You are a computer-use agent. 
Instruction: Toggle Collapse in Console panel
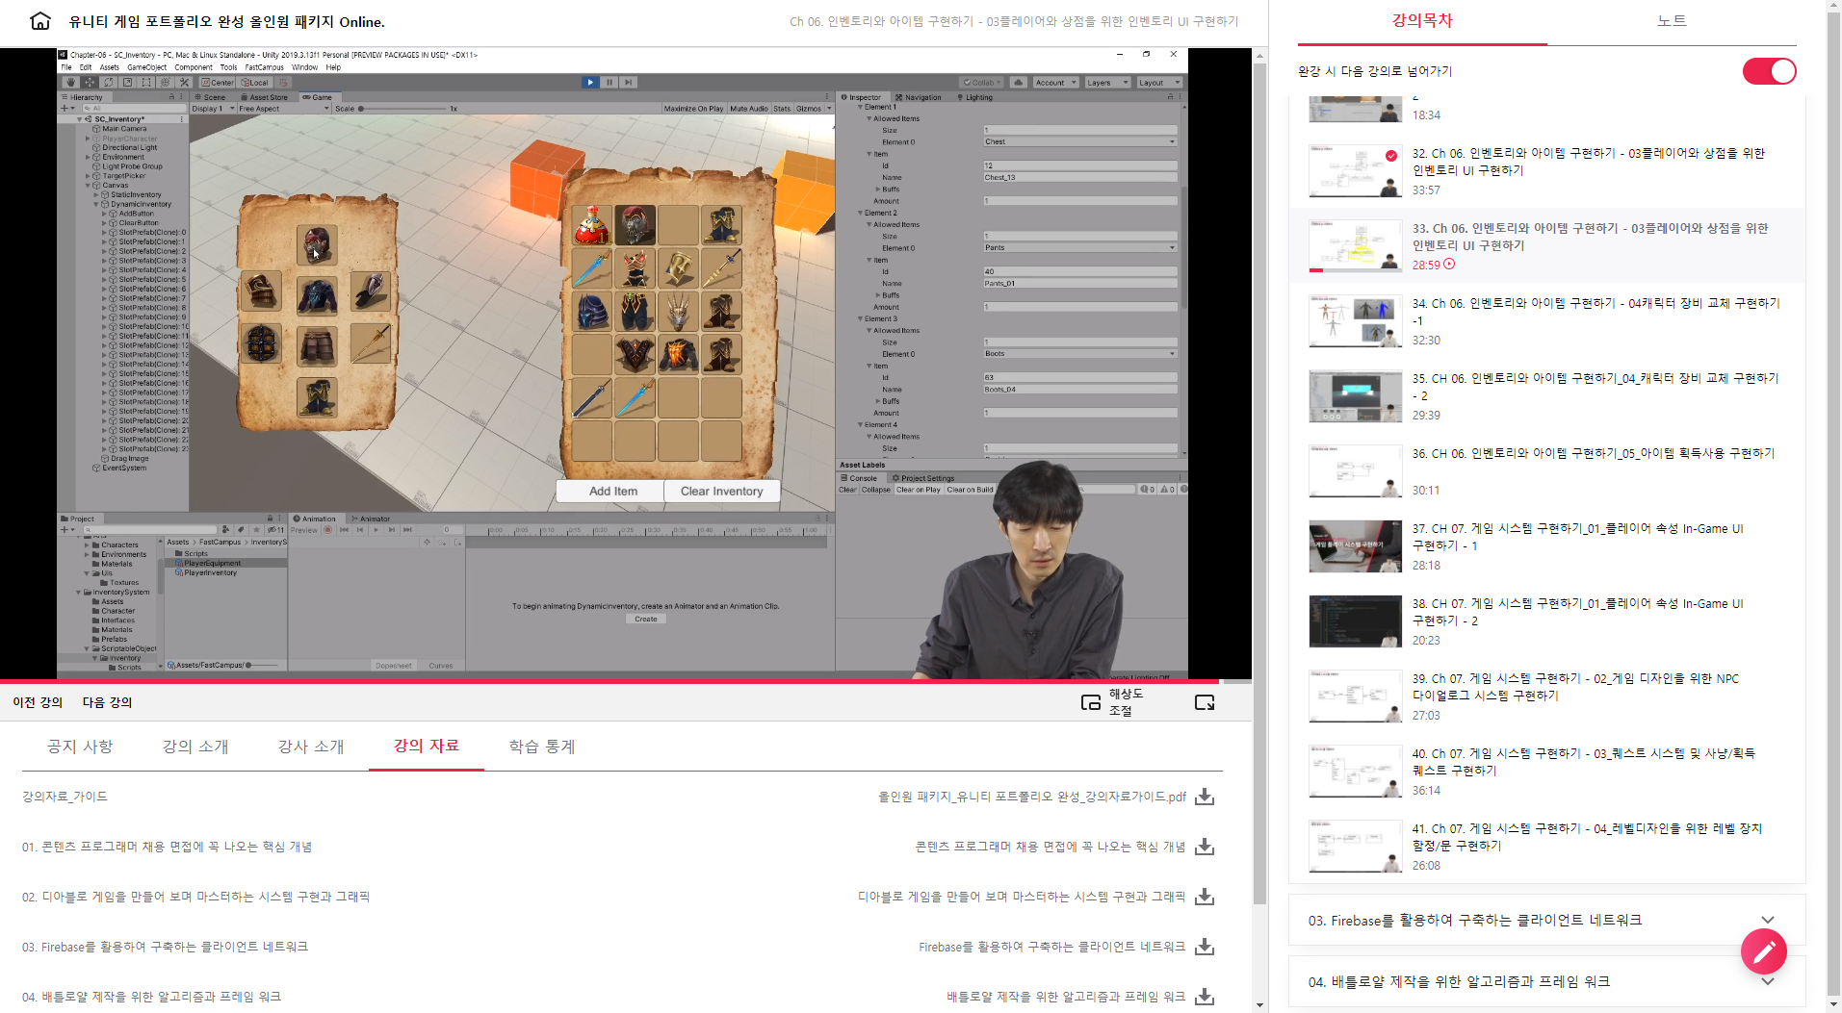coord(876,490)
